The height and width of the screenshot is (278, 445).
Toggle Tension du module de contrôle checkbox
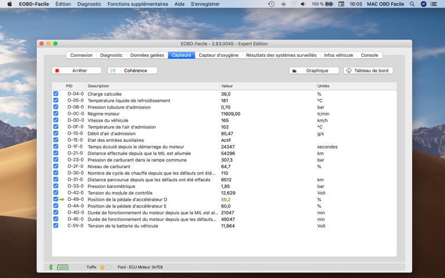click(x=56, y=192)
